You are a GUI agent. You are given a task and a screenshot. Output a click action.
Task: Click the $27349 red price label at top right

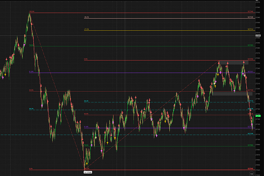pyautogui.click(x=250, y=11)
